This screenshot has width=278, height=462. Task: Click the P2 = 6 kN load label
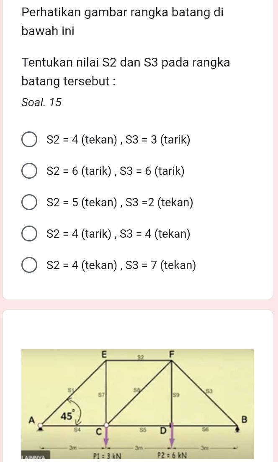[171, 455]
